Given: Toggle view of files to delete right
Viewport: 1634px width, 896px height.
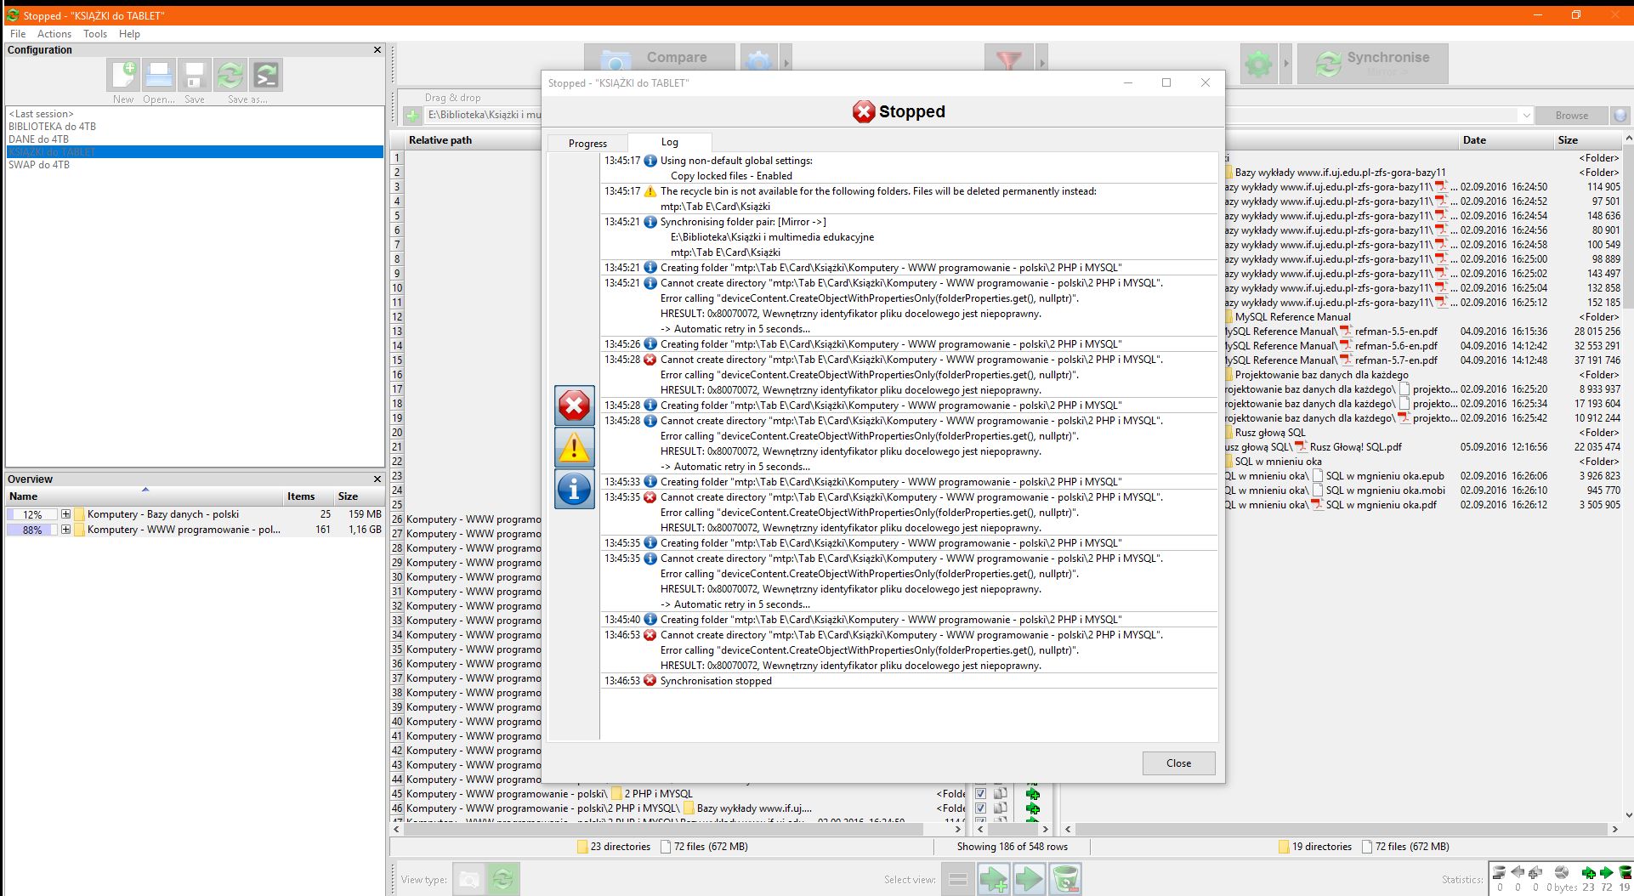Looking at the screenshot, I should 1065,879.
